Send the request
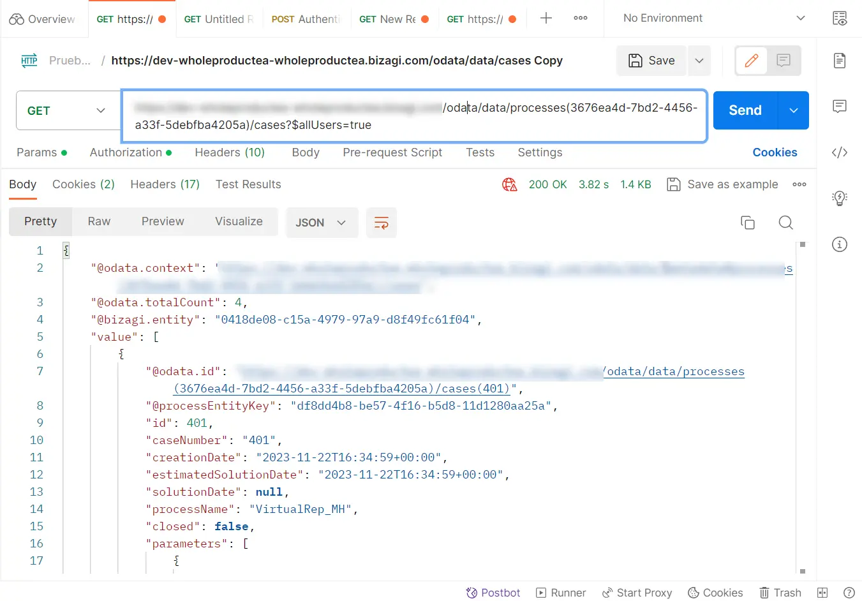The height and width of the screenshot is (601, 862). pos(745,110)
